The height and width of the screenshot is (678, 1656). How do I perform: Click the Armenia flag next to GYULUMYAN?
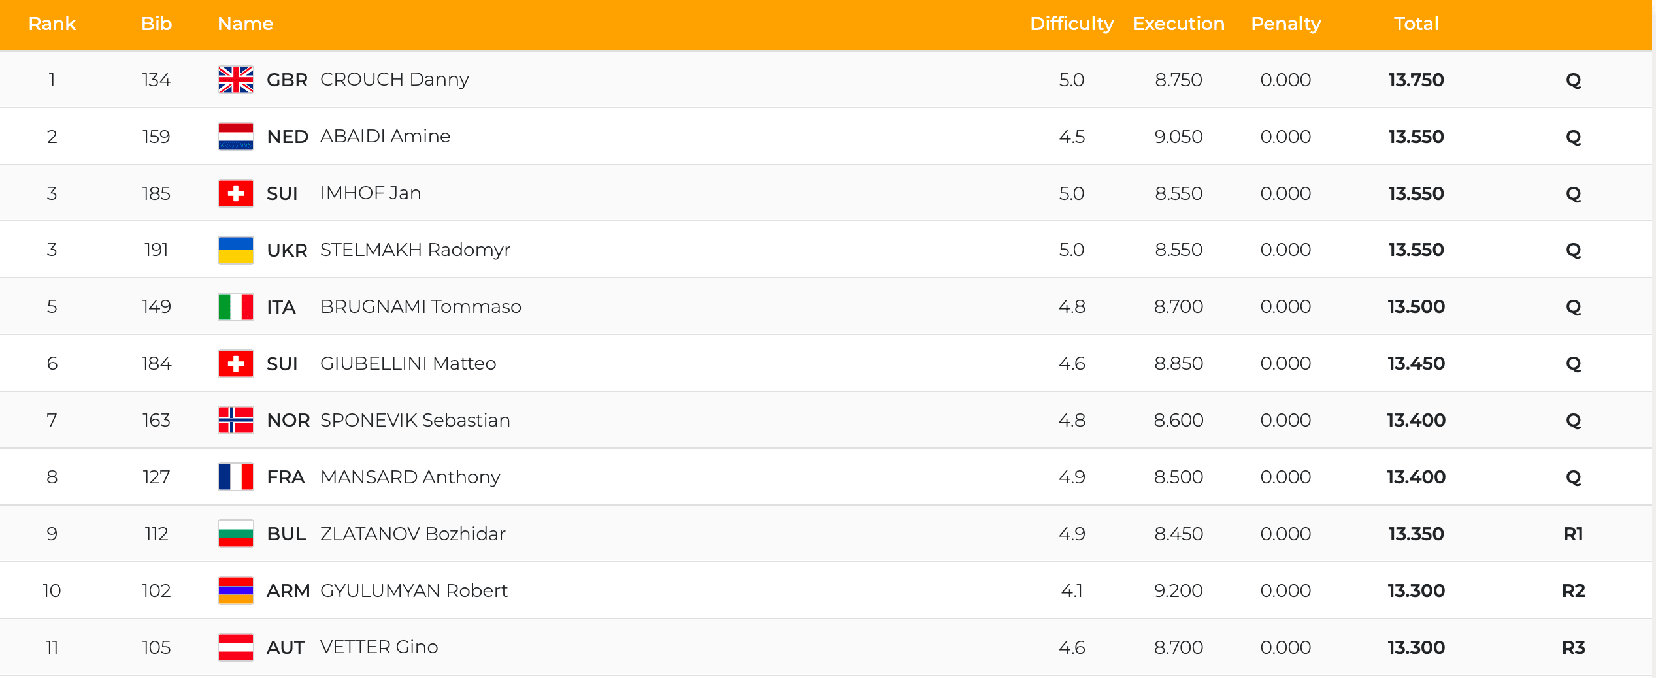(x=235, y=590)
